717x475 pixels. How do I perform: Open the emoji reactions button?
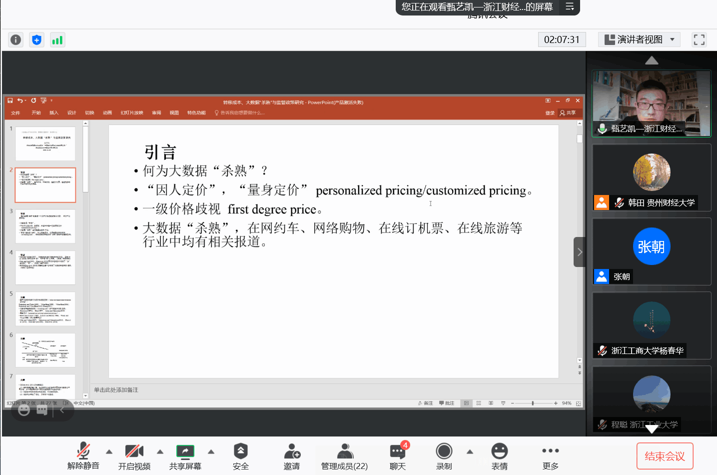pos(499,455)
